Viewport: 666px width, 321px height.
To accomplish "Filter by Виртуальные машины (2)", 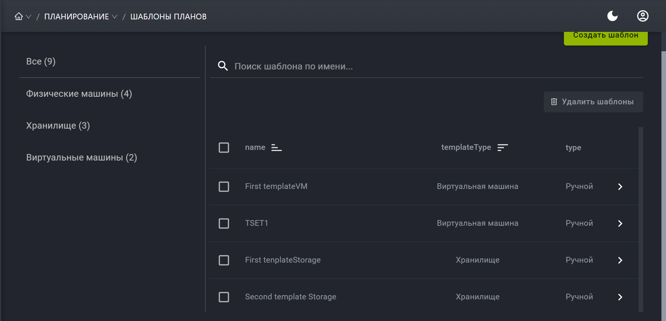I will (x=110, y=157).
